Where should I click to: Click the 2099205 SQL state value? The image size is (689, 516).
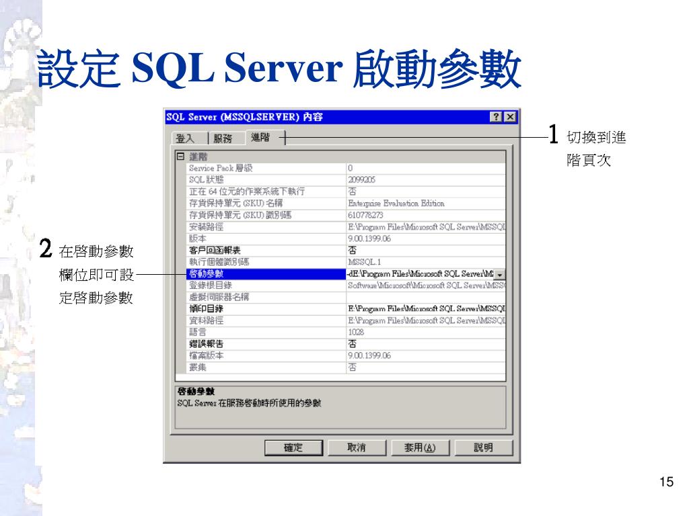click(361, 180)
